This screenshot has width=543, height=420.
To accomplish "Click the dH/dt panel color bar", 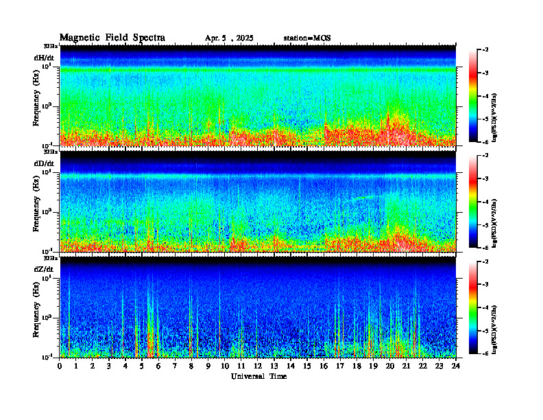I will point(473,96).
